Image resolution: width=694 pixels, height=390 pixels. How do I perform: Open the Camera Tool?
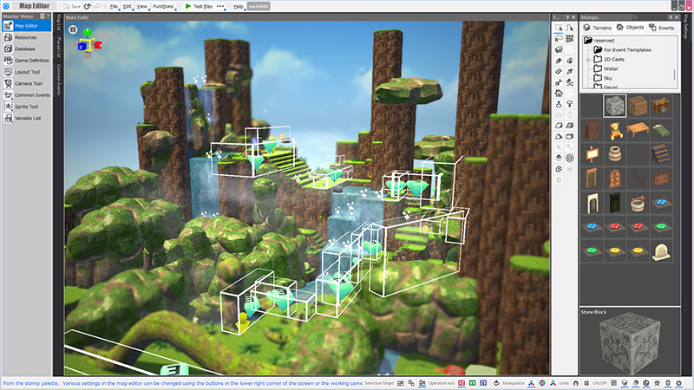pyautogui.click(x=27, y=83)
